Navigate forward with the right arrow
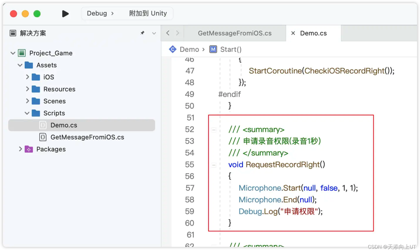Screen dimensions: 420x252 click(178, 33)
